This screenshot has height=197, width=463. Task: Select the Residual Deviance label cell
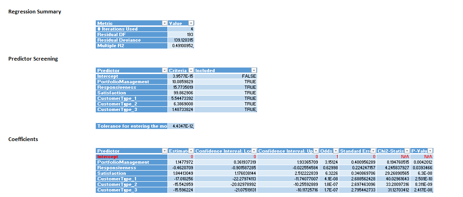[132, 40]
